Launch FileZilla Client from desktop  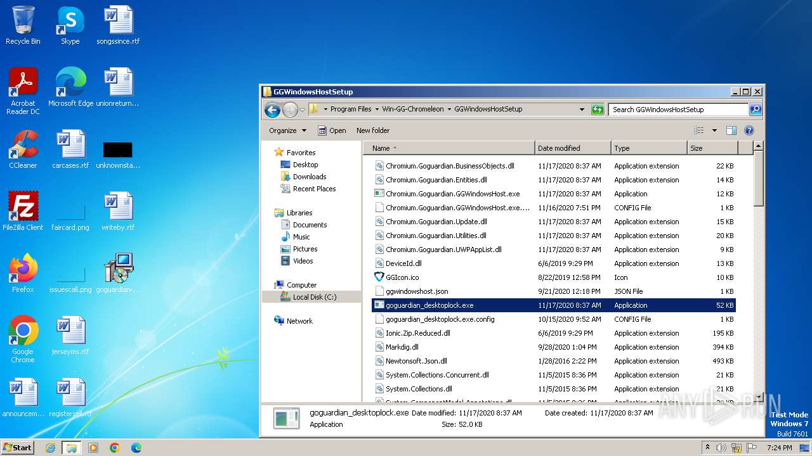click(x=23, y=212)
